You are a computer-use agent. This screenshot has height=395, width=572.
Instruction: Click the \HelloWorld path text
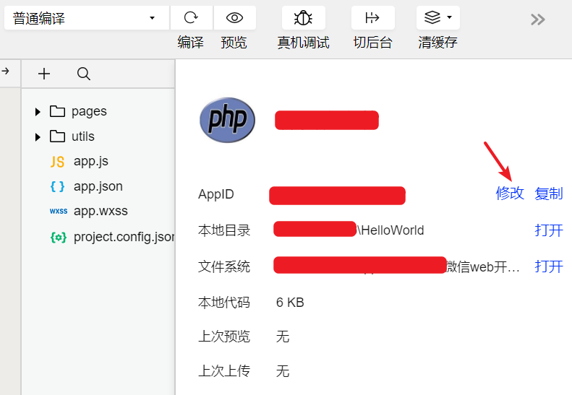pos(390,230)
